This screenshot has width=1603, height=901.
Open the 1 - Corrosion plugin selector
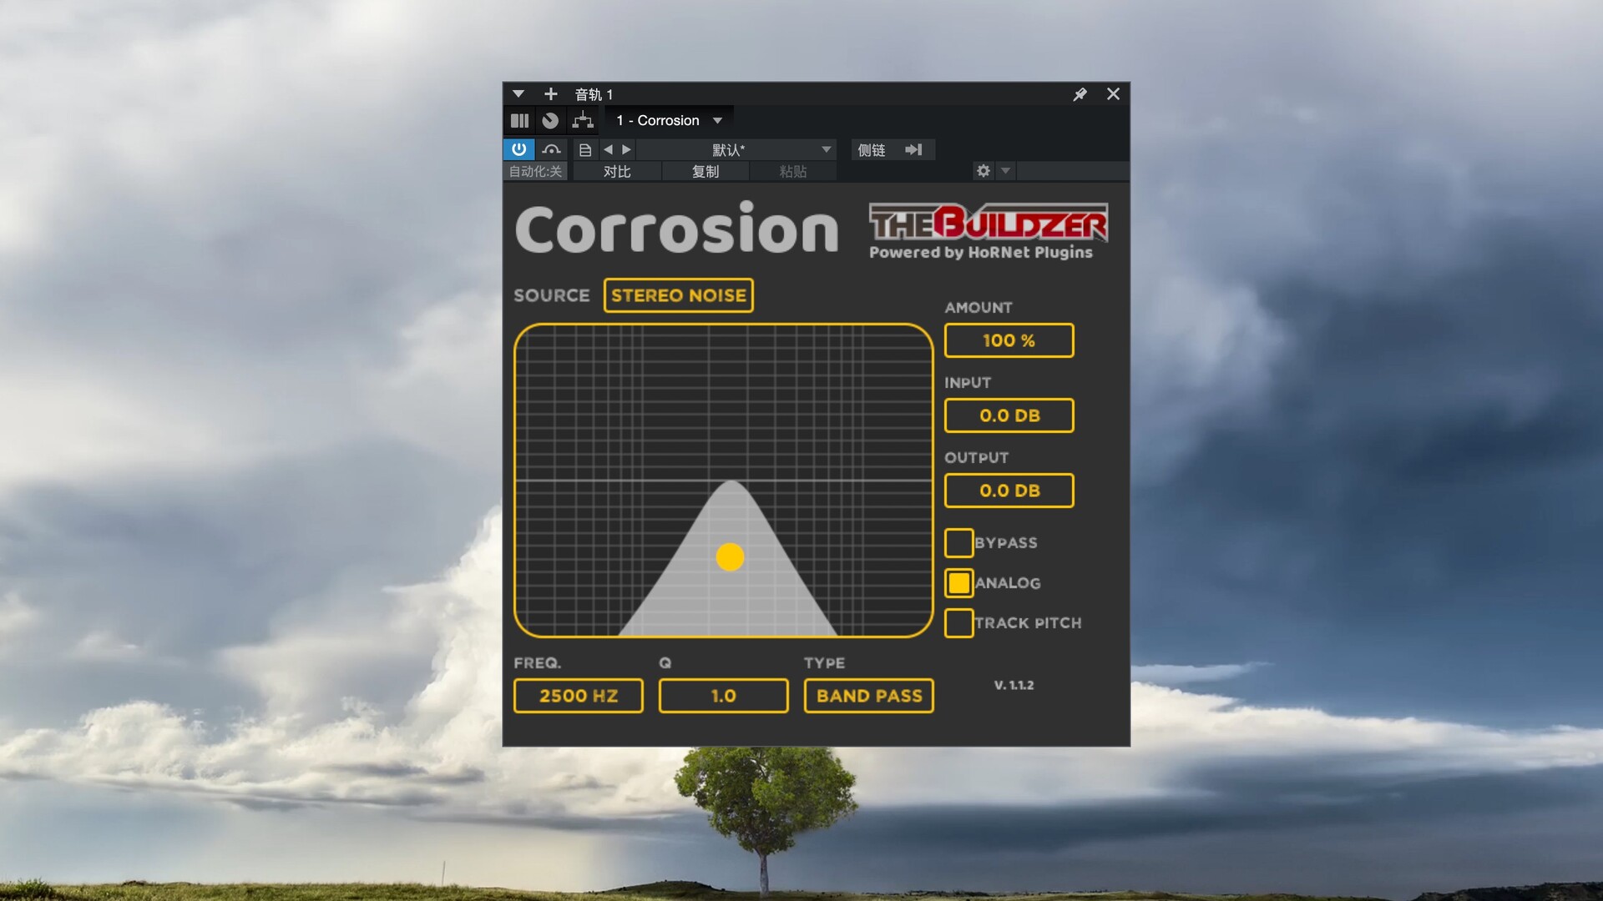668,120
